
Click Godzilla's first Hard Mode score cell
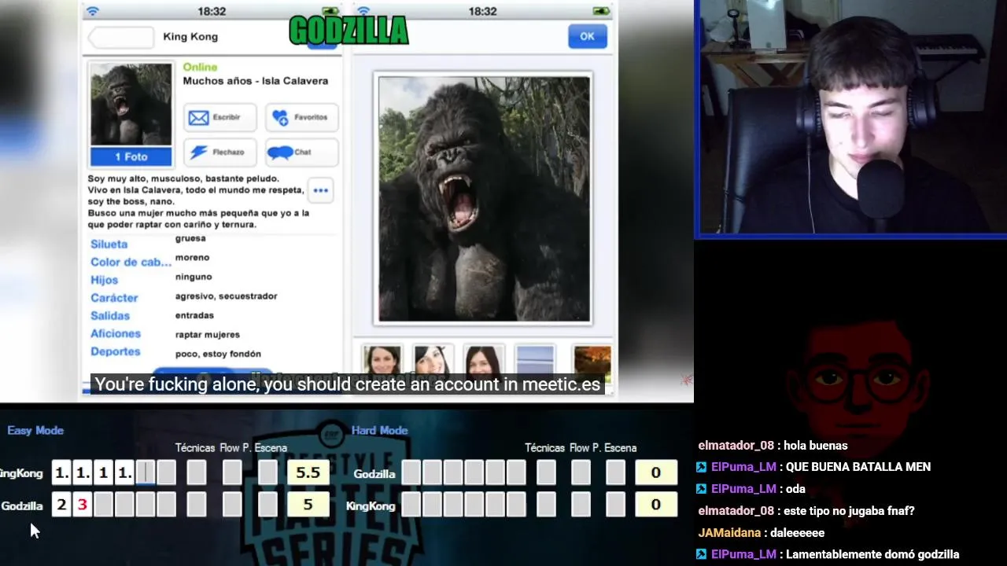pos(411,472)
